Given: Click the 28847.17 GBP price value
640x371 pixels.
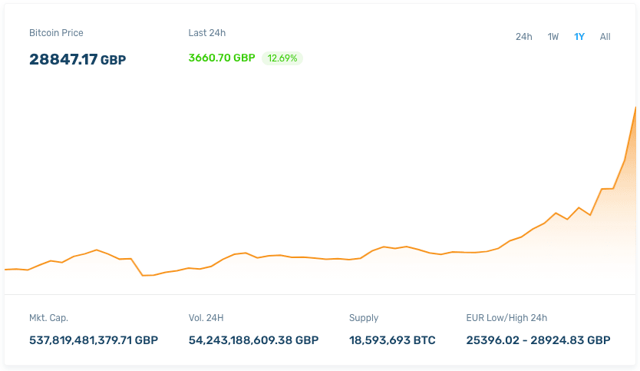Looking at the screenshot, I should pyautogui.click(x=78, y=59).
